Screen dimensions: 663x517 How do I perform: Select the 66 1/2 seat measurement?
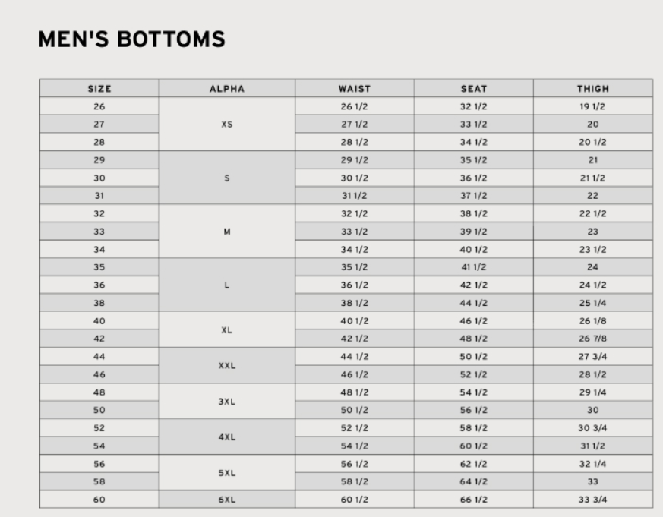[x=474, y=500]
